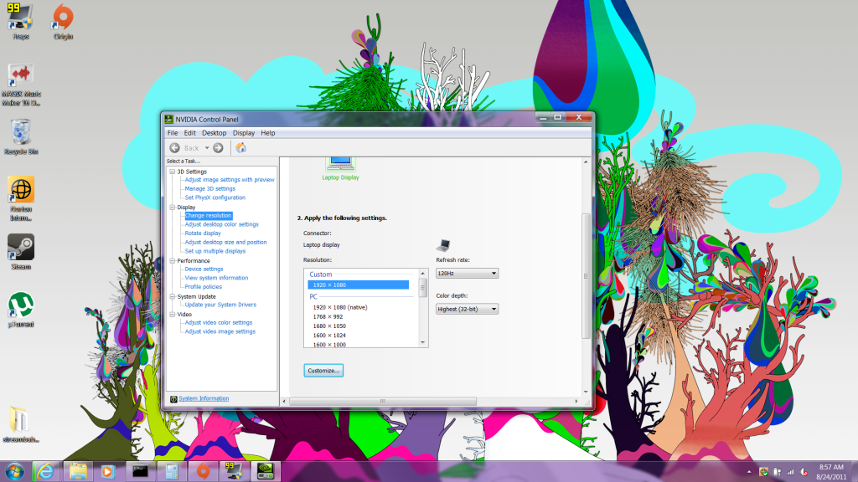Open Windows Explorer from taskbar
This screenshot has width=858, height=482.
[x=77, y=471]
